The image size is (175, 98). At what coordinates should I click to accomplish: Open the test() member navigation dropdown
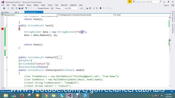click(142, 15)
